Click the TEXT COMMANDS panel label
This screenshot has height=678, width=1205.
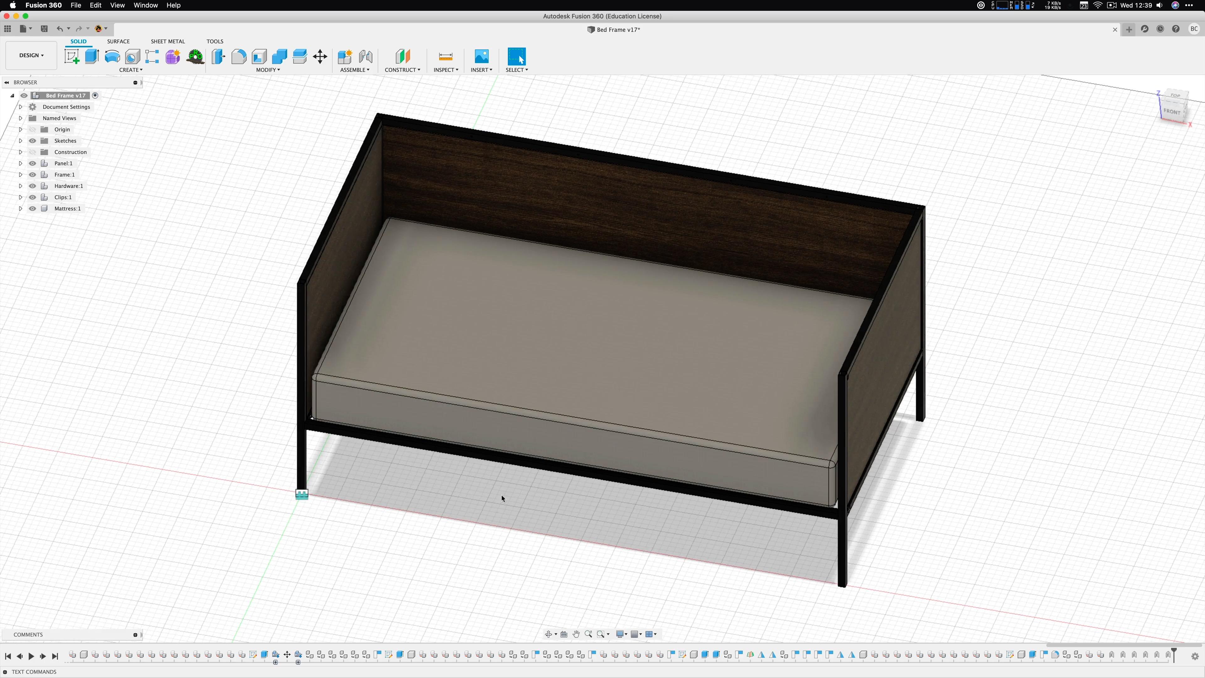pyautogui.click(x=34, y=671)
